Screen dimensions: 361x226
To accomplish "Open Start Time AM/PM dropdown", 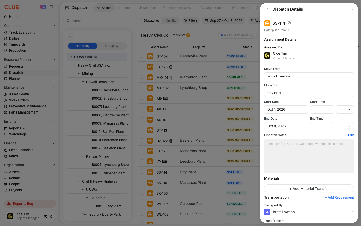I will [345, 109].
